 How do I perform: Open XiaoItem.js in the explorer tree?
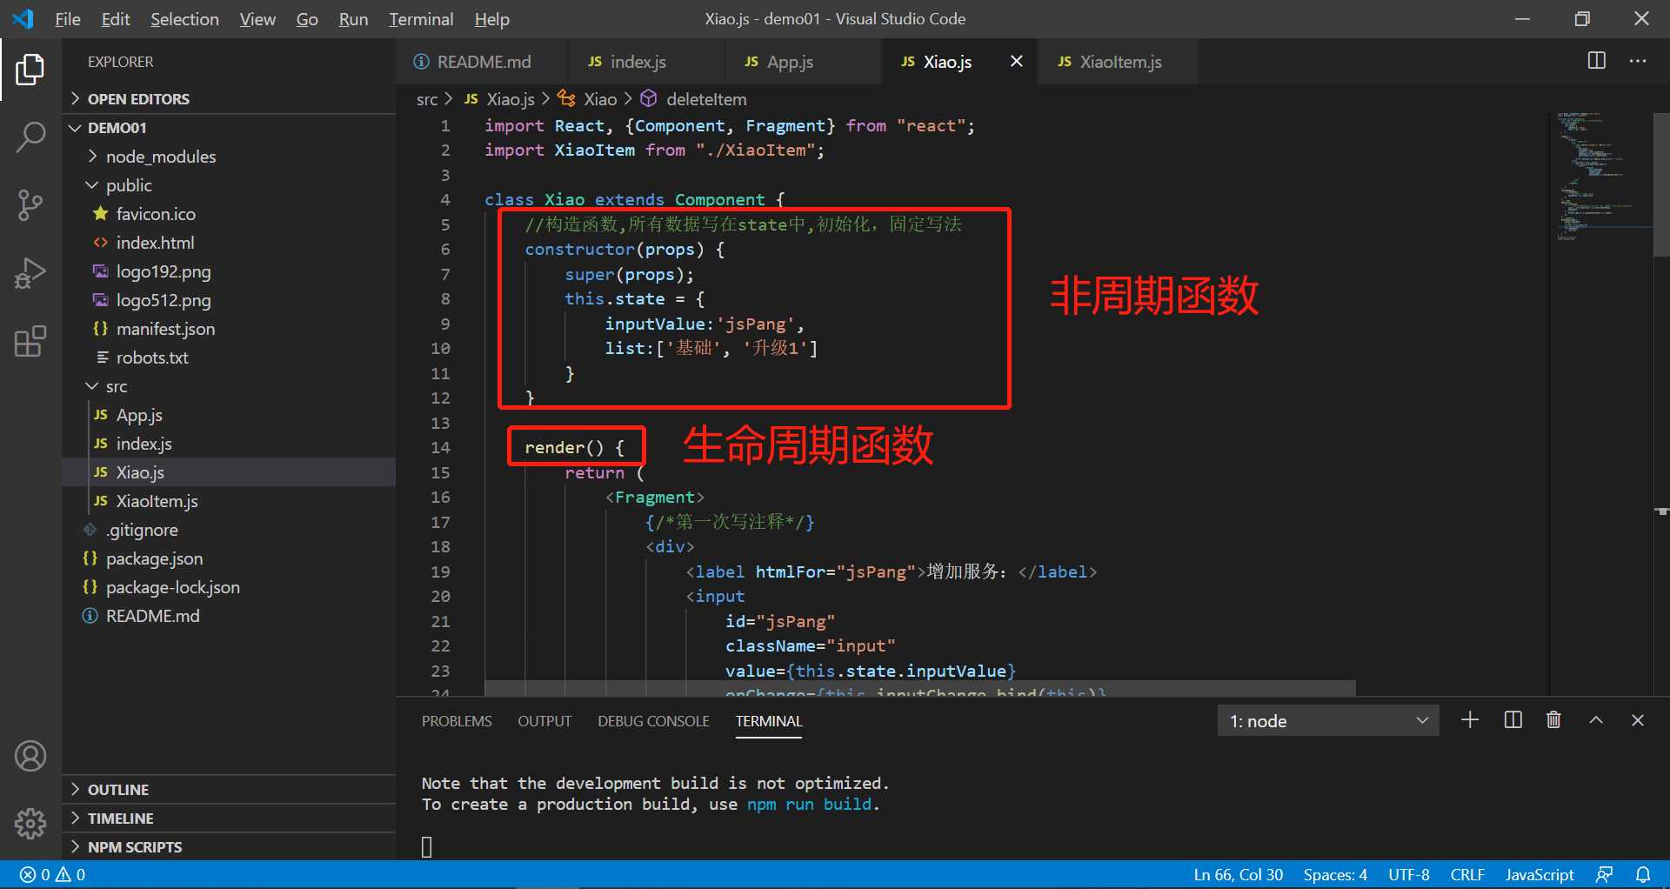click(x=229, y=501)
